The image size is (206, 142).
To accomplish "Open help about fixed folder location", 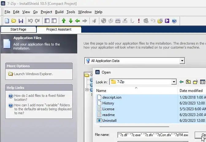I will (40, 97).
